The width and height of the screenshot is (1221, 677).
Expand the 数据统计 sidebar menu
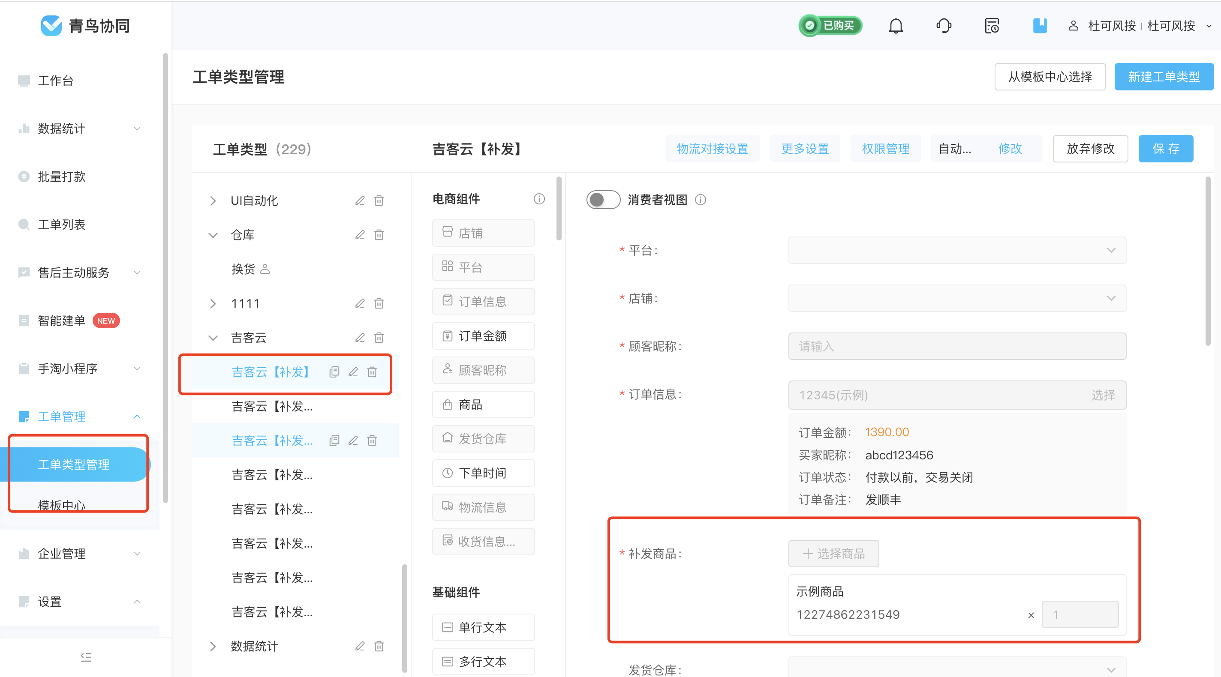tap(80, 129)
